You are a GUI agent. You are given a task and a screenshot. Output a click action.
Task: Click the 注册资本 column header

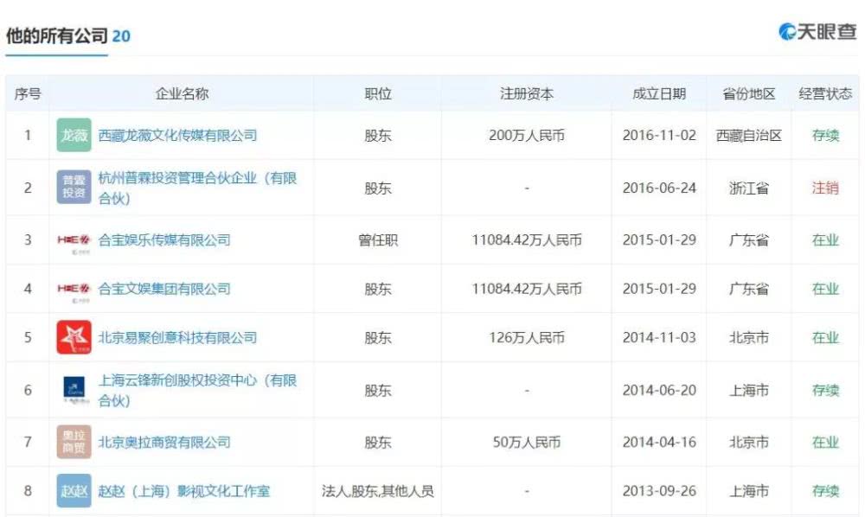coord(527,93)
